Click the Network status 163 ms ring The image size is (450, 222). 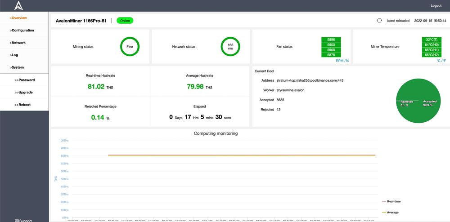[x=230, y=46]
